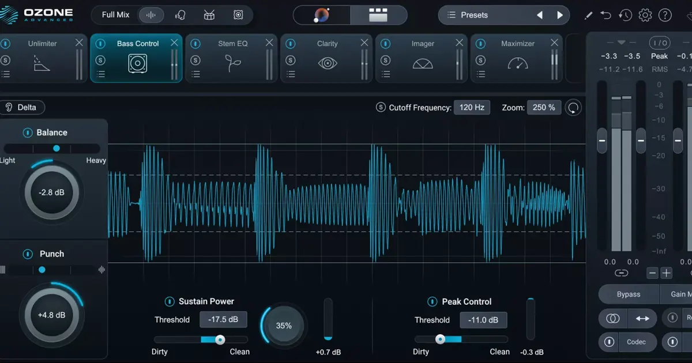This screenshot has height=363, width=692.
Task: Open the help question mark icon
Action: click(x=665, y=16)
